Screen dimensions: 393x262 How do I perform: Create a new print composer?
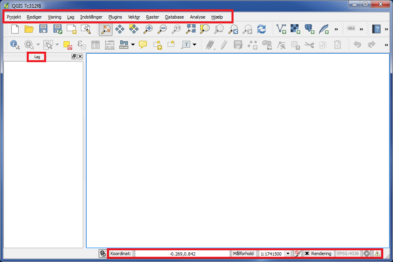[71, 29]
